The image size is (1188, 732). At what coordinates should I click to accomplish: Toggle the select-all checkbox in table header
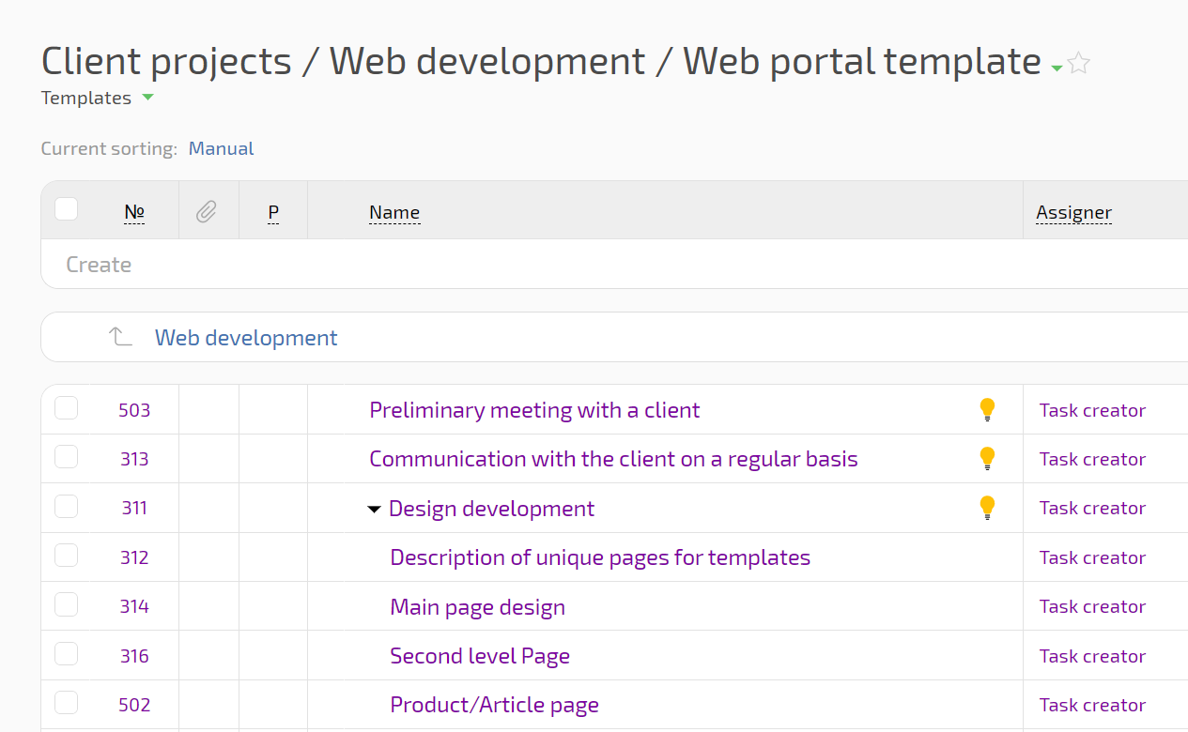point(66,209)
